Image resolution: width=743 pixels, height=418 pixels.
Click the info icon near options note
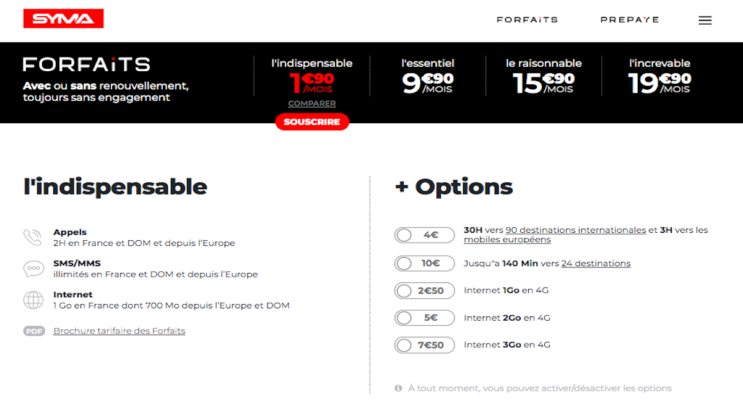click(x=398, y=388)
